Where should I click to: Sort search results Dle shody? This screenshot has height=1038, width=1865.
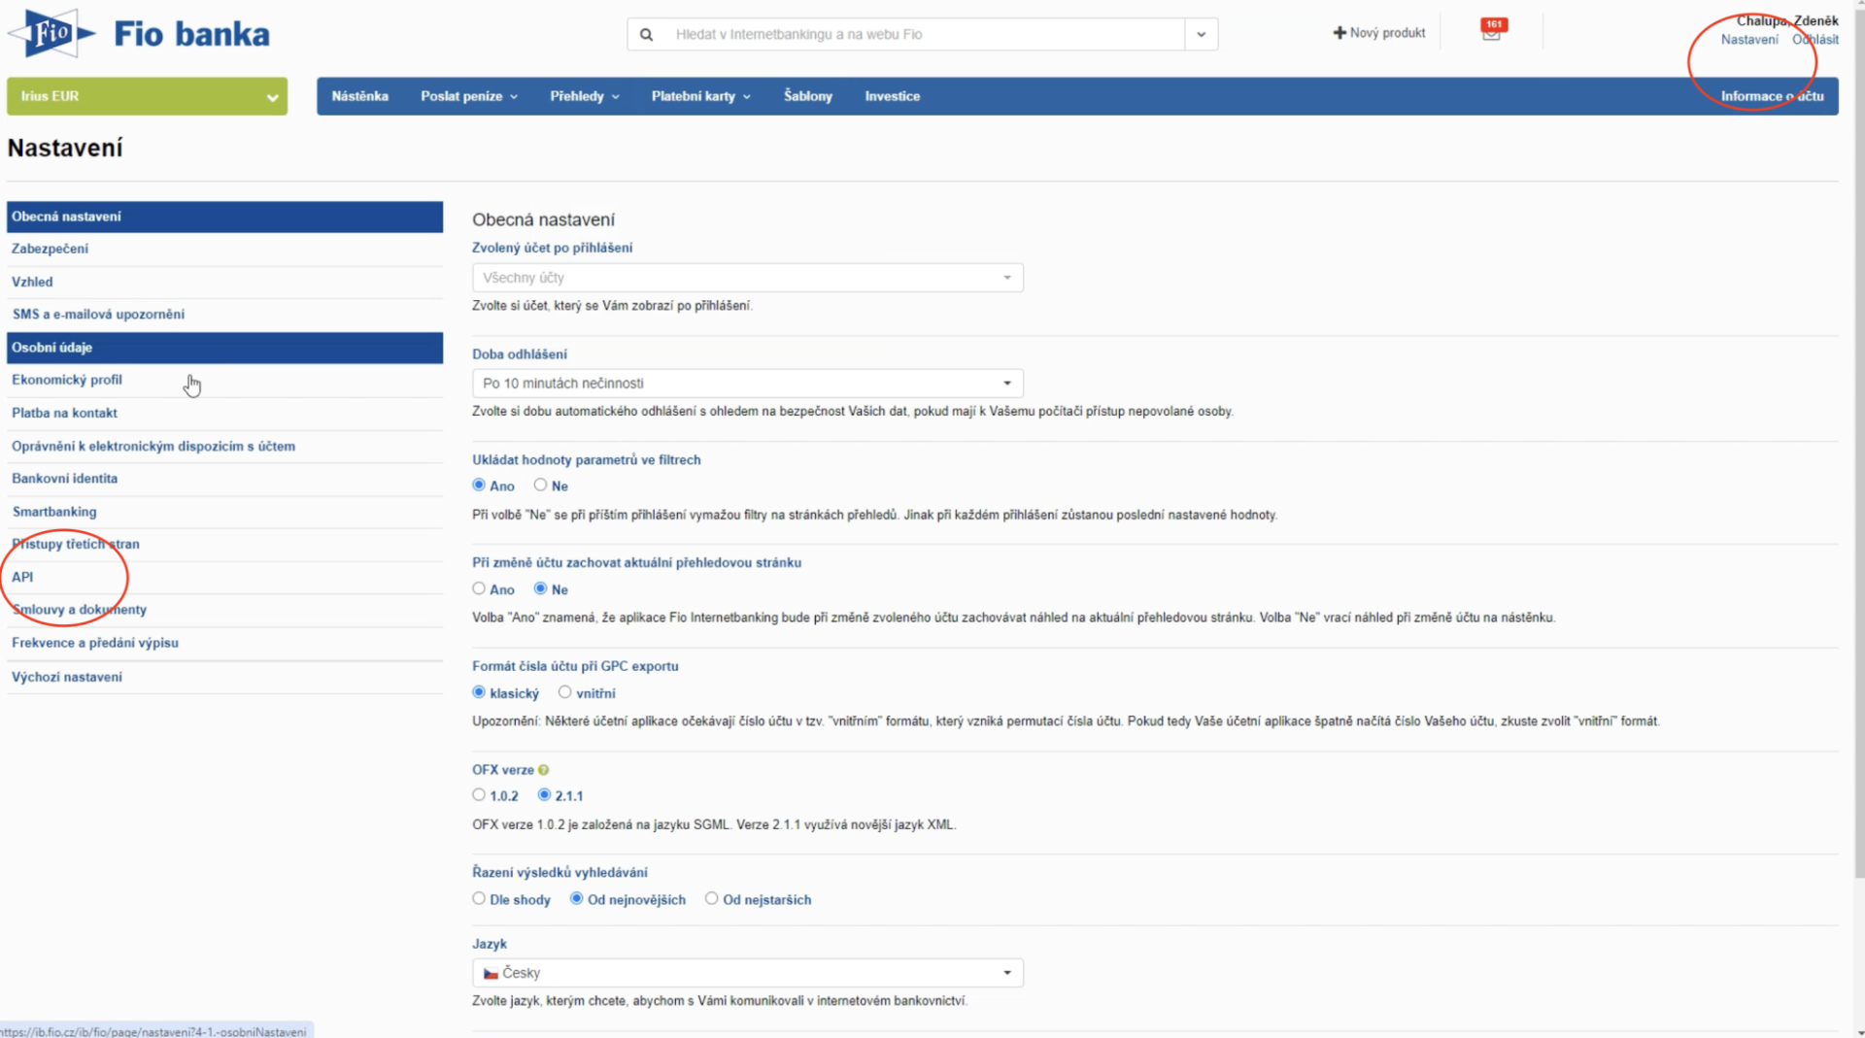pos(479,898)
